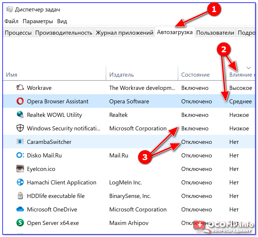Open the Параметры menu
The image size is (258, 237).
38,21
